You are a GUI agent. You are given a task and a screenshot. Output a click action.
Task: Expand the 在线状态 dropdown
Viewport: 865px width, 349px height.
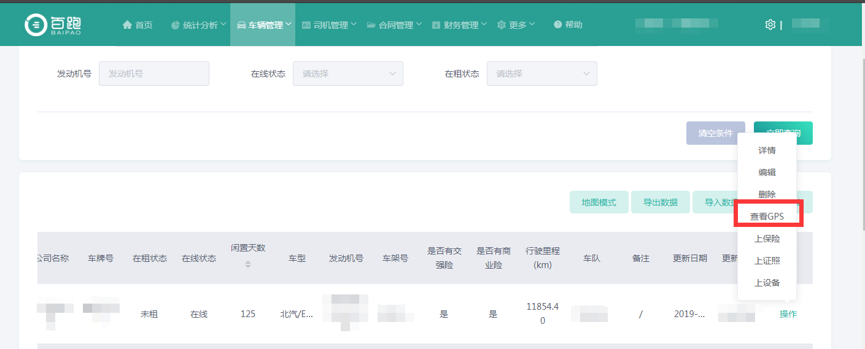coord(348,74)
